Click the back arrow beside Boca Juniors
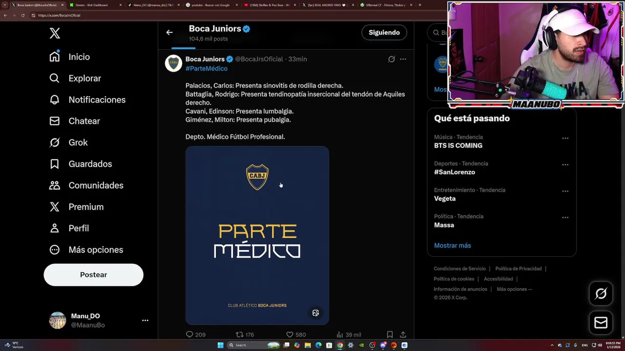 (169, 33)
